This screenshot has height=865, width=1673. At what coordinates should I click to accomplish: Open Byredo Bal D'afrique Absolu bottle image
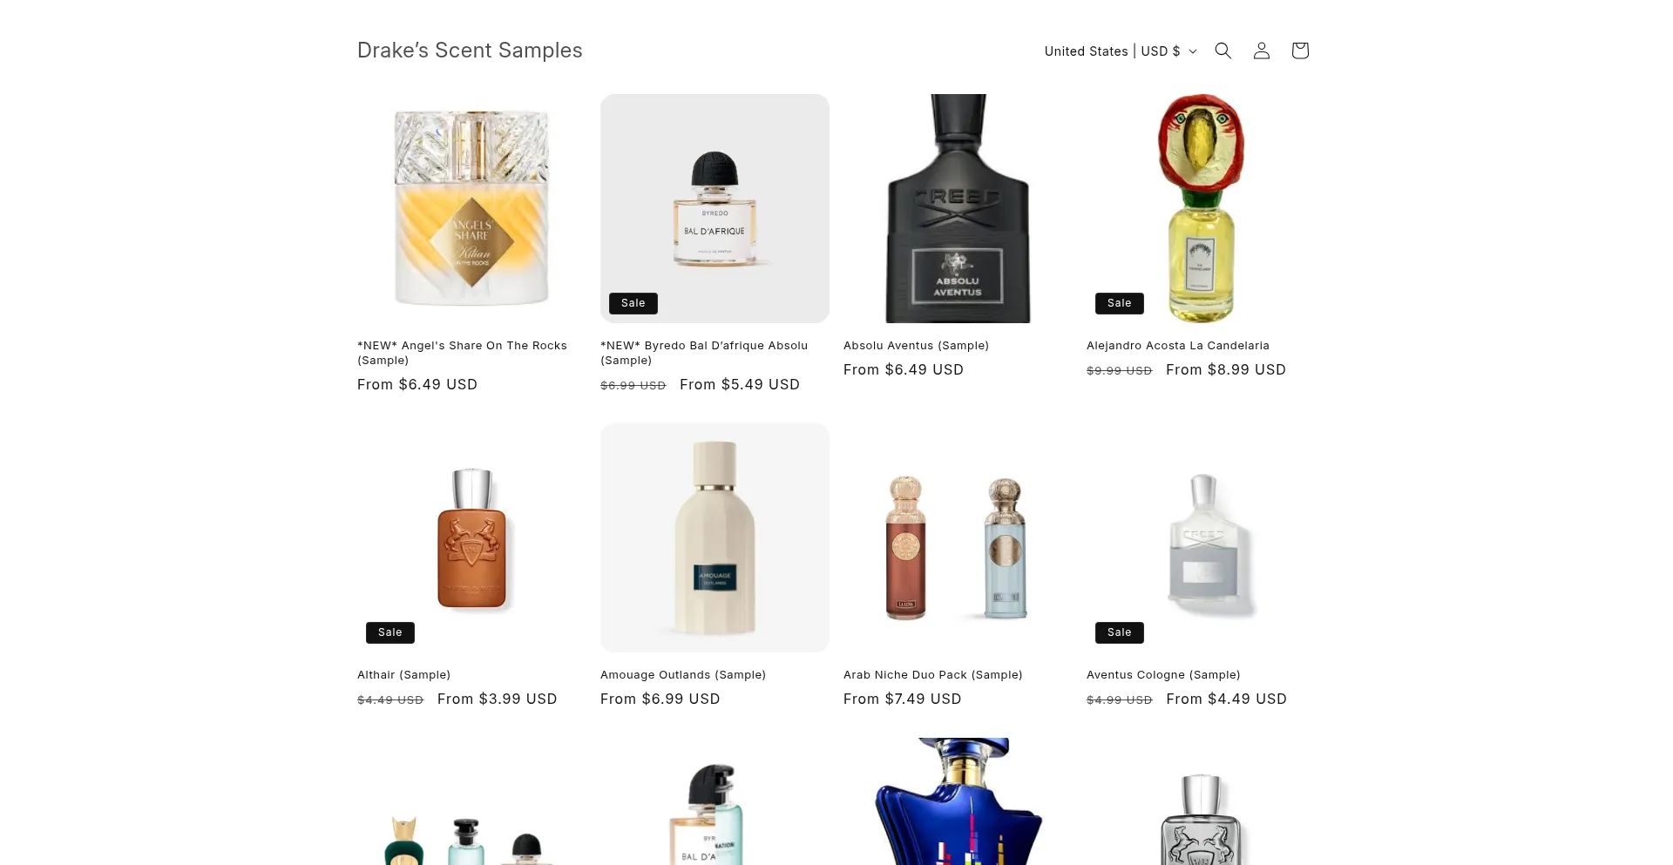(x=715, y=208)
